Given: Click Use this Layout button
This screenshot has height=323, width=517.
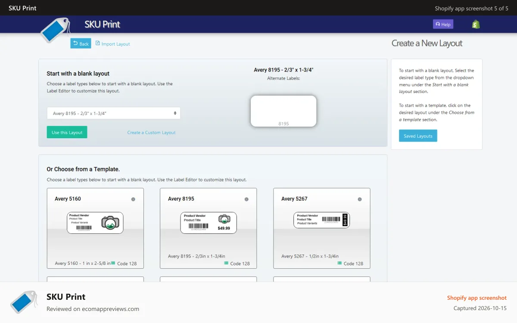Looking at the screenshot, I should point(67,132).
